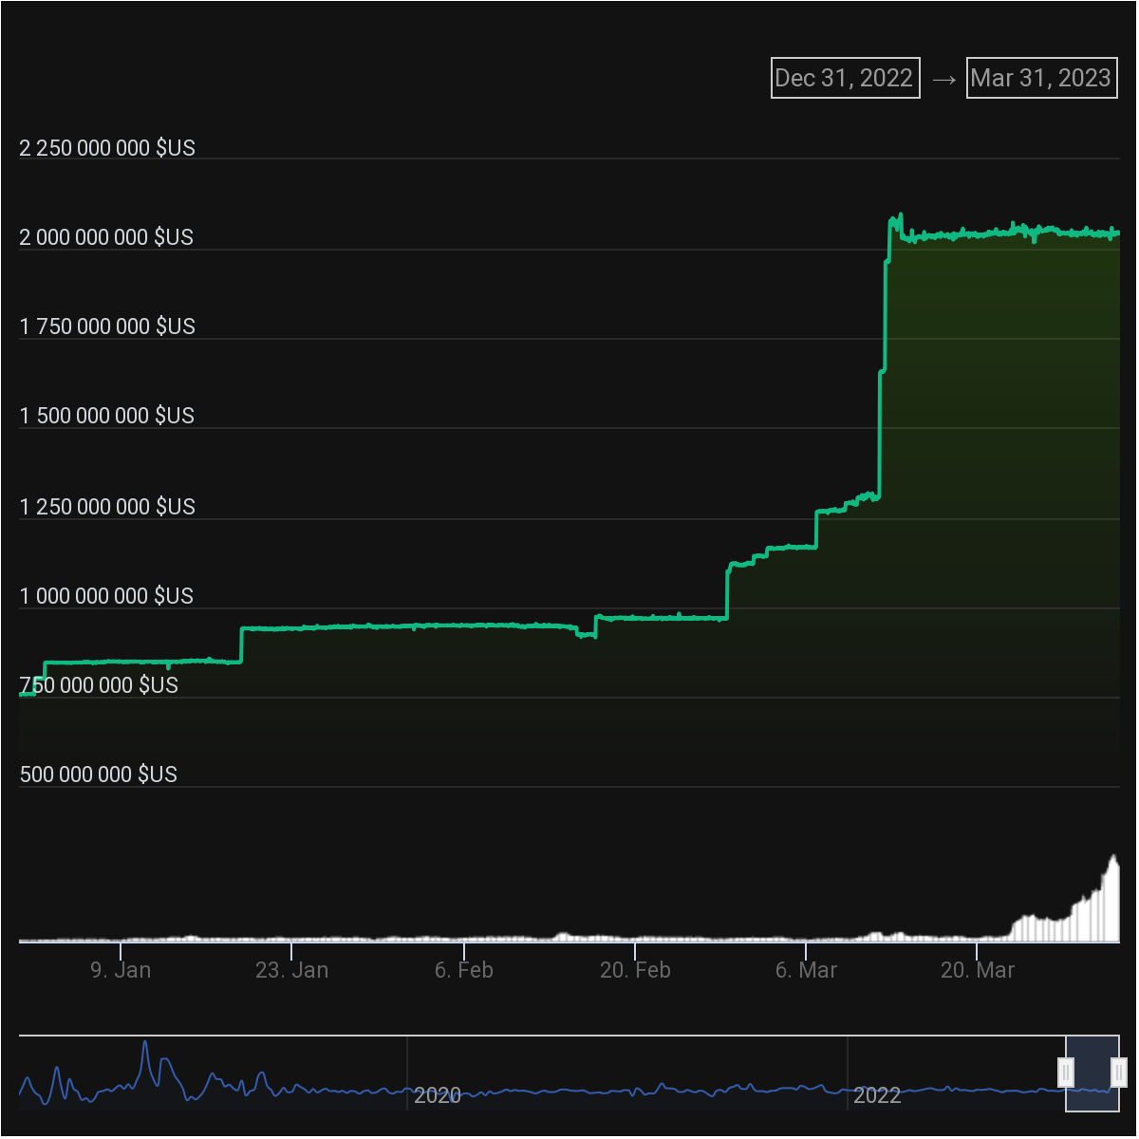1139x1139 pixels.
Task: Grab the left navigator range handle
Action: pyautogui.click(x=1066, y=1072)
